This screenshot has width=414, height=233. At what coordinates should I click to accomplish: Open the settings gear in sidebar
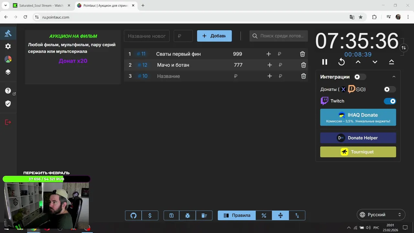pyautogui.click(x=8, y=46)
